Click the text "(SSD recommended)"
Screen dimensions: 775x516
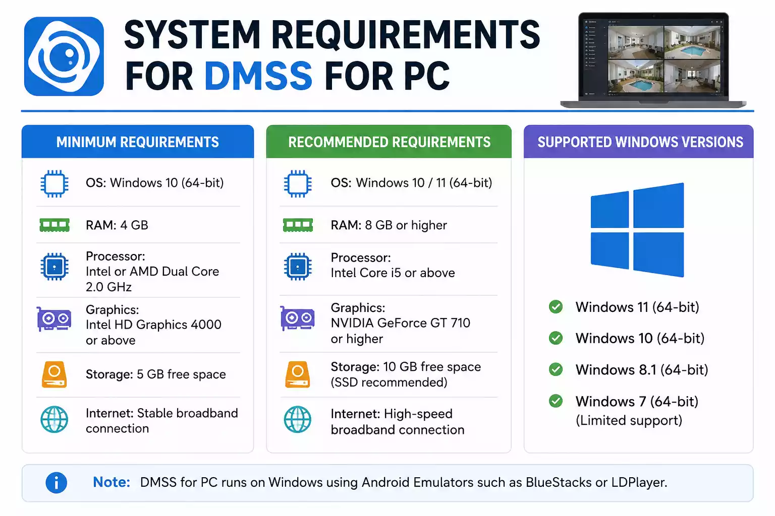(389, 382)
